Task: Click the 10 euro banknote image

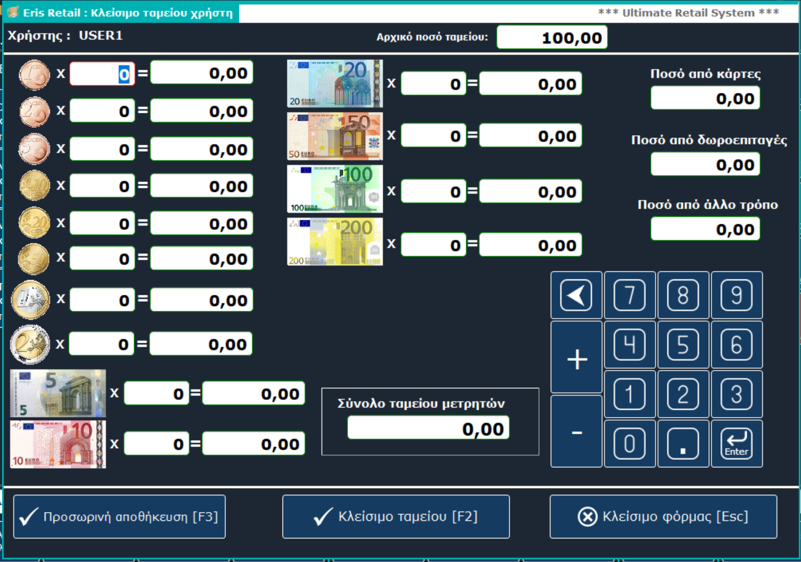Action: click(x=58, y=444)
